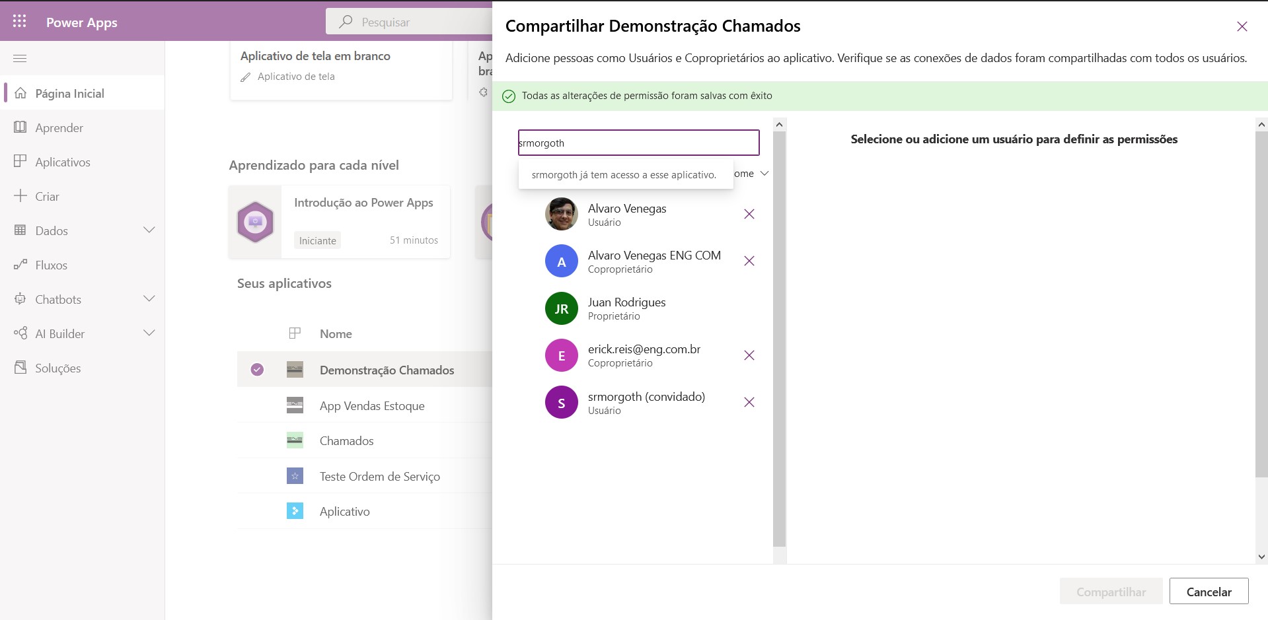Collapse the left navigation hamburger menu
The image size is (1268, 620).
point(20,58)
